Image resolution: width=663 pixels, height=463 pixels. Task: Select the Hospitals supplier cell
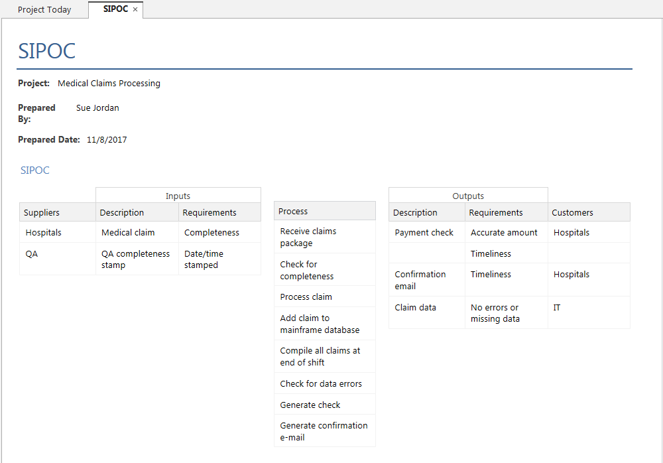pos(44,233)
